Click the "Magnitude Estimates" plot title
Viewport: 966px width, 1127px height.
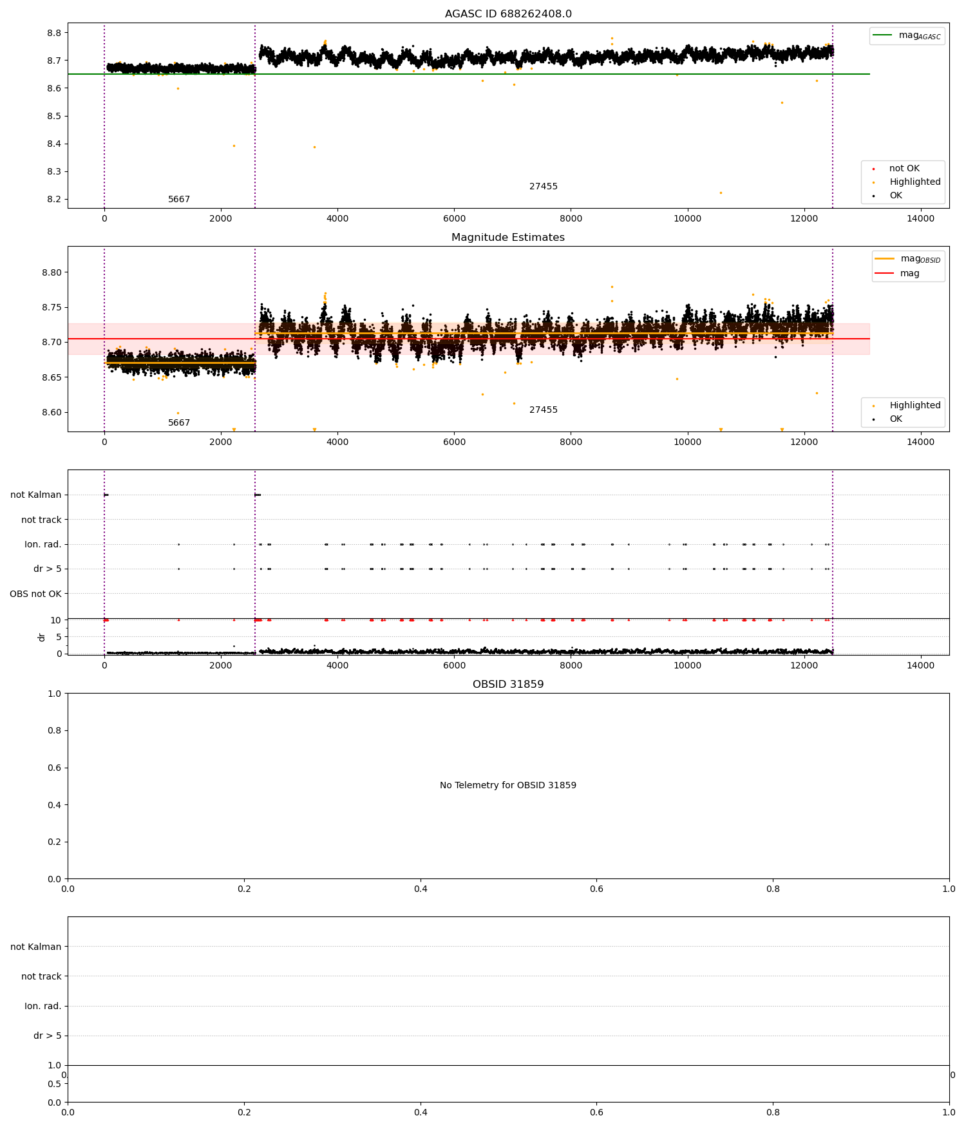(508, 238)
